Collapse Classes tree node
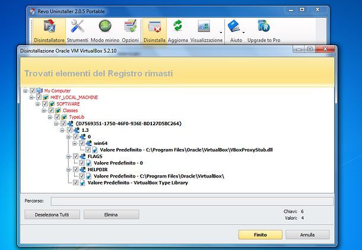362x250 pixels. (44, 110)
